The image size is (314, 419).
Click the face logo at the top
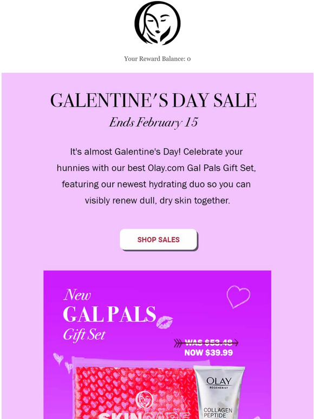pos(157,23)
